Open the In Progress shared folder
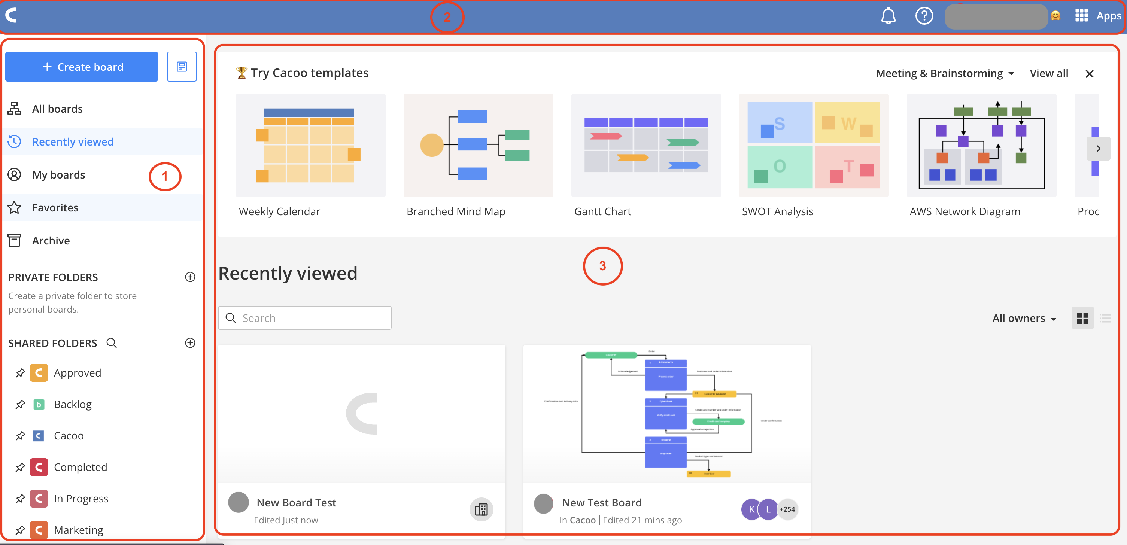1127x545 pixels. pyautogui.click(x=81, y=499)
